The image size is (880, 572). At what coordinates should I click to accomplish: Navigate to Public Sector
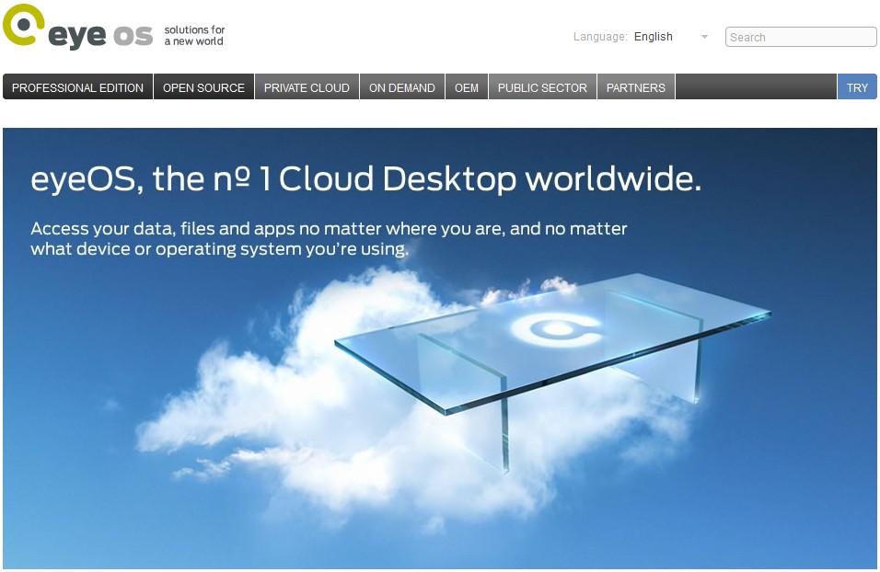tap(542, 87)
